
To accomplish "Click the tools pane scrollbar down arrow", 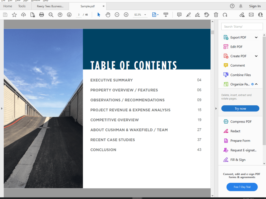I will tap(264, 163).
